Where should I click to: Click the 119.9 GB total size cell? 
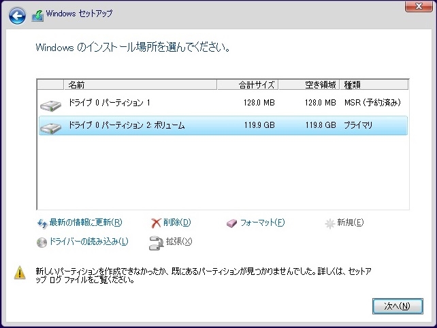coord(259,125)
